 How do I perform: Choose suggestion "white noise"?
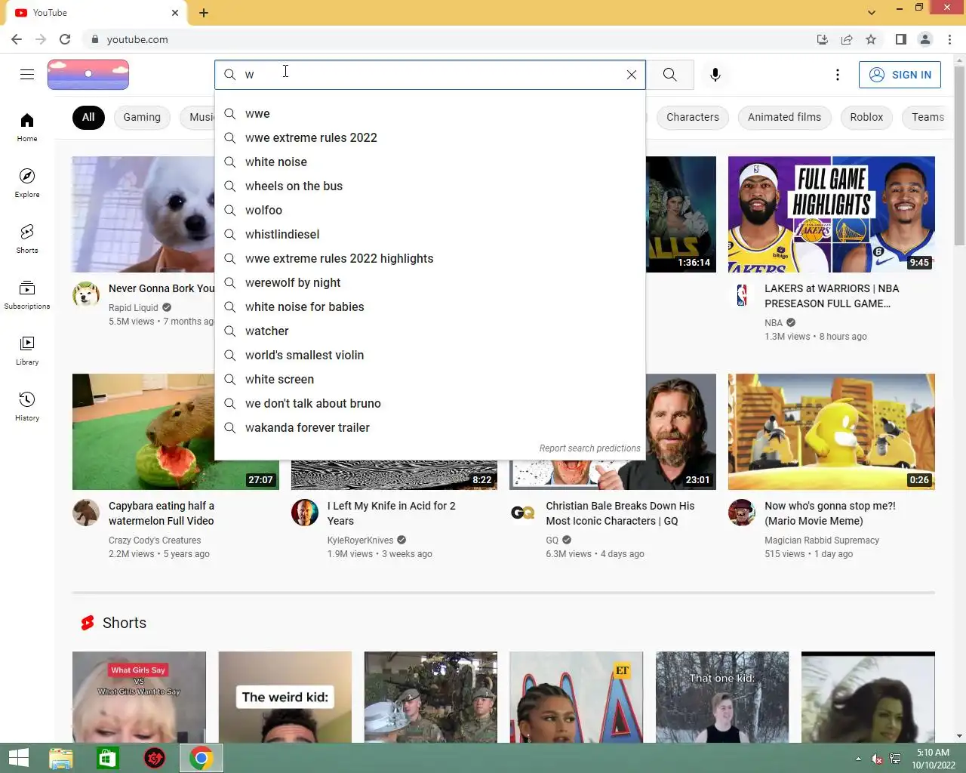coord(430,162)
